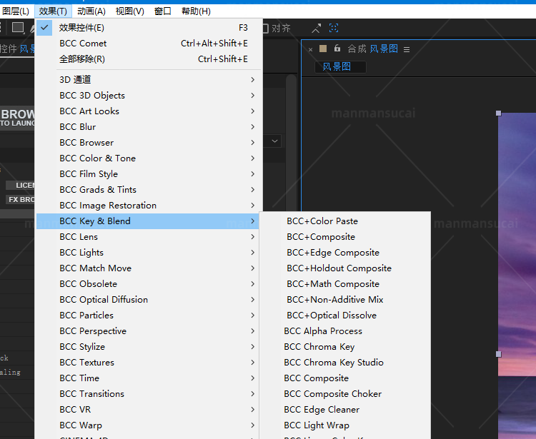Close the 合成 风景图 panel tab

click(x=310, y=49)
